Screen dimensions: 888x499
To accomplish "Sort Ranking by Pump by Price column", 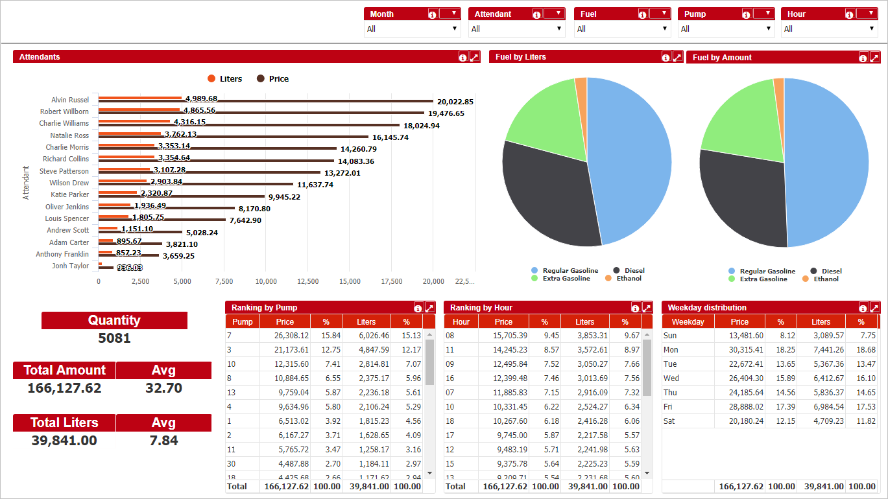I will click(x=285, y=322).
